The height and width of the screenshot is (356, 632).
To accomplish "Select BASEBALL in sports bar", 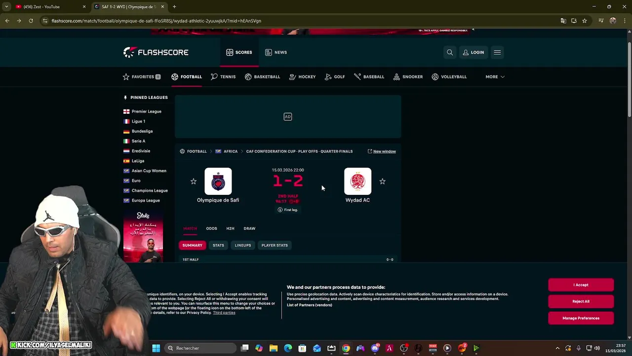I will [x=369, y=77].
